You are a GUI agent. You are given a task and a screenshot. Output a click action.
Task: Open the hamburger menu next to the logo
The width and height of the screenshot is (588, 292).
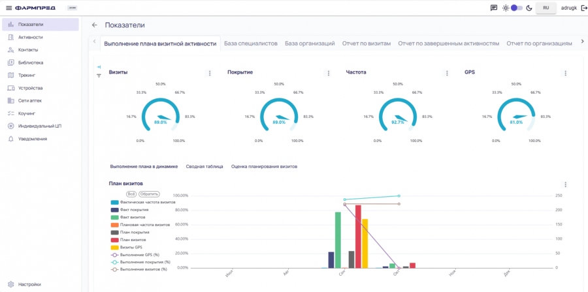point(8,8)
